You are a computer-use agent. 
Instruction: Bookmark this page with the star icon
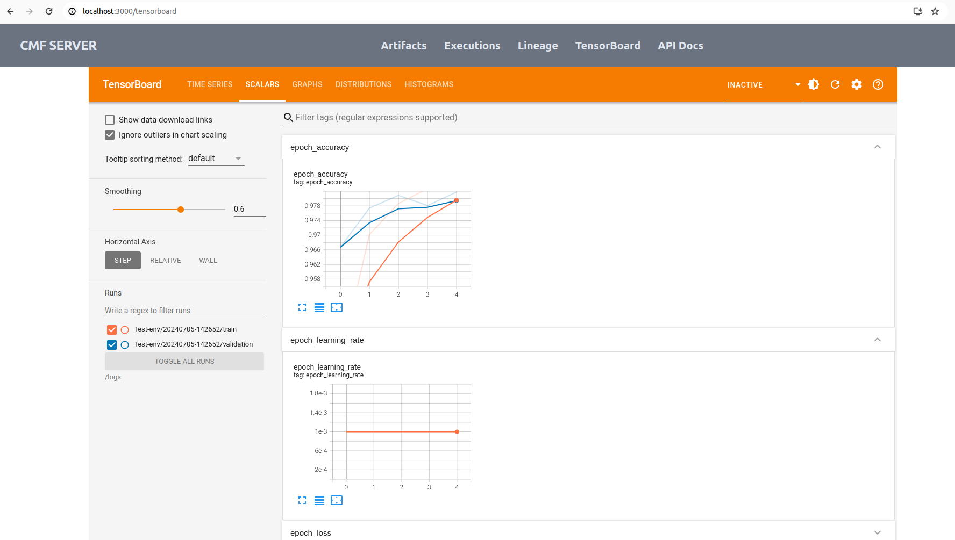tap(935, 11)
